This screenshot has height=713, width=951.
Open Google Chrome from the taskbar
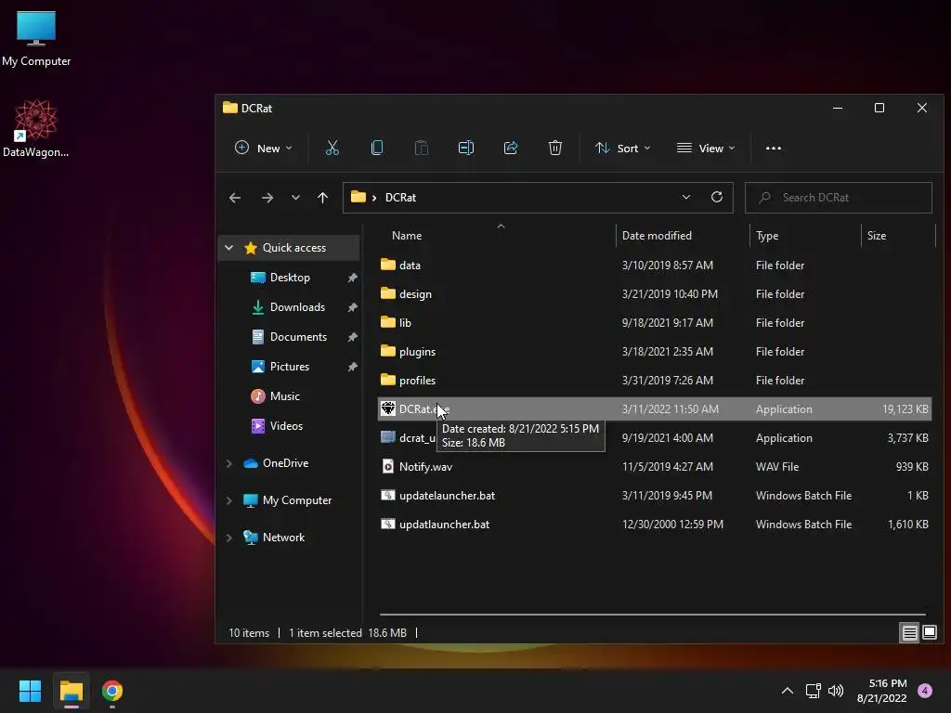click(112, 691)
